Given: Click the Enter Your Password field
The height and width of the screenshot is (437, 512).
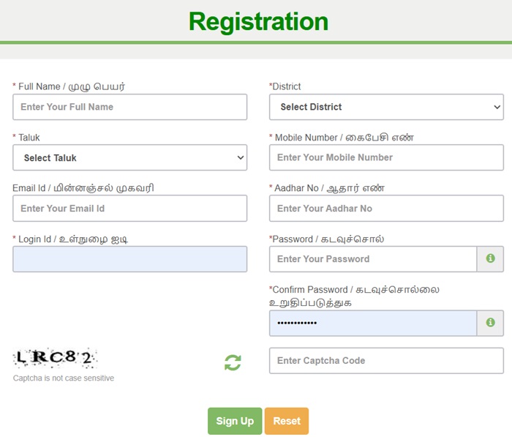Looking at the screenshot, I should 373,258.
